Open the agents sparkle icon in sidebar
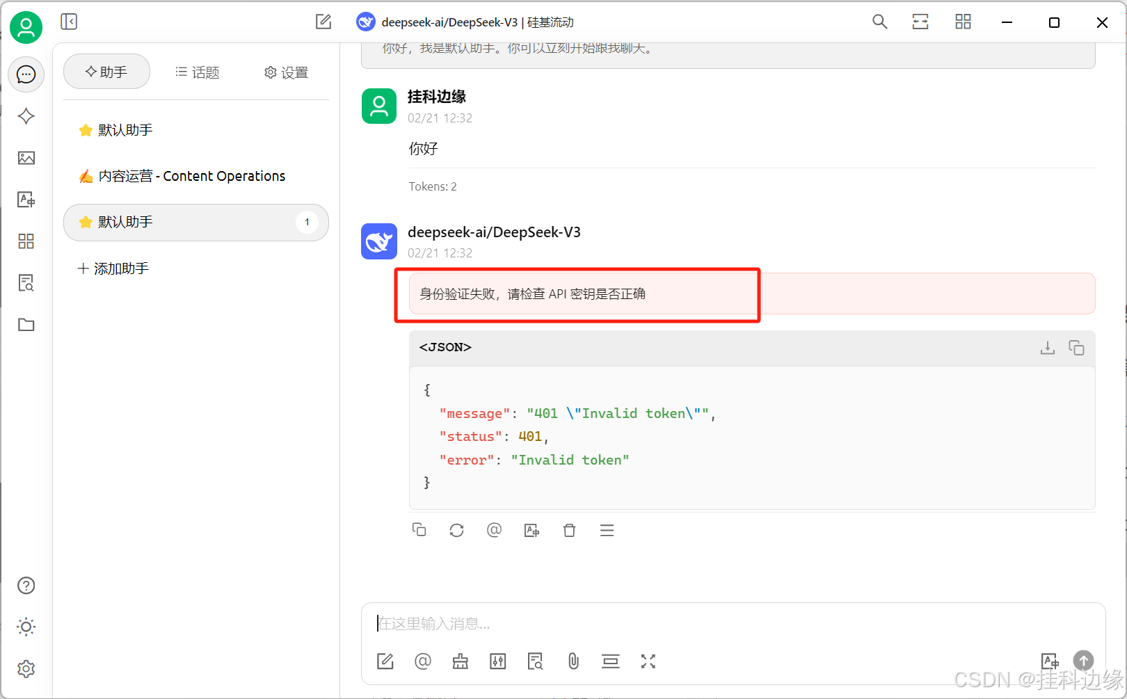This screenshot has height=699, width=1127. [26, 116]
